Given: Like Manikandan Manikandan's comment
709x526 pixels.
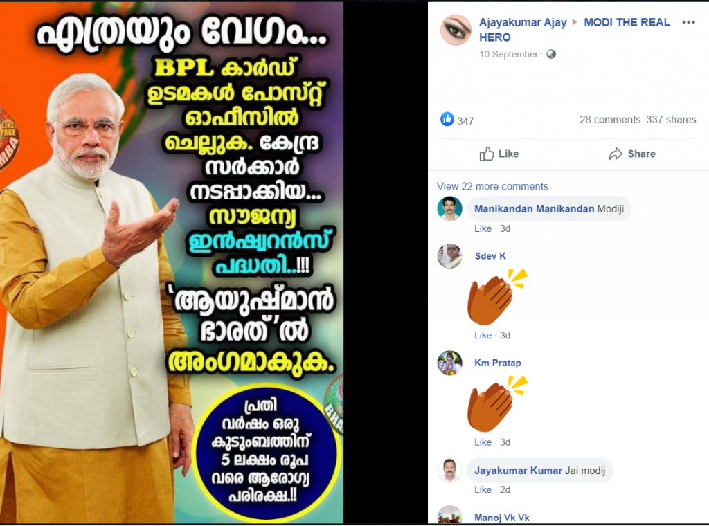Looking at the screenshot, I should (x=483, y=228).
